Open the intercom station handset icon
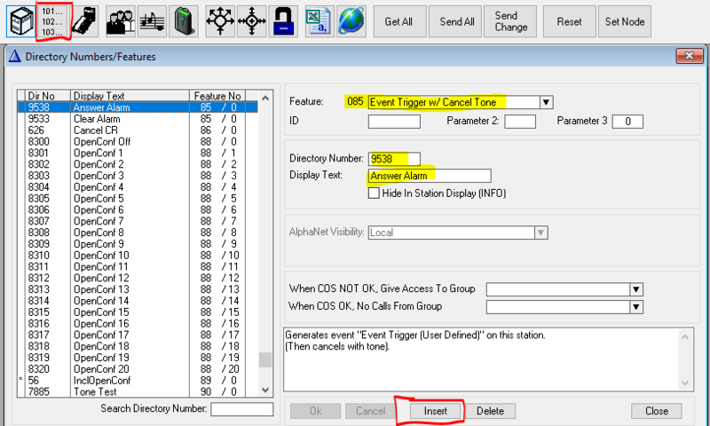Image resolution: width=710 pixels, height=426 pixels. [x=84, y=21]
